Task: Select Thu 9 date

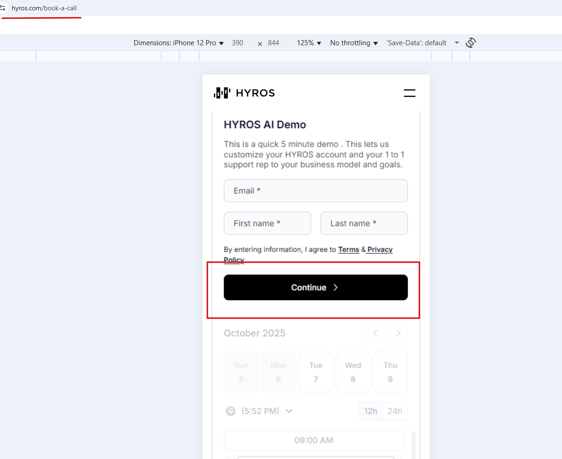Action: point(391,372)
